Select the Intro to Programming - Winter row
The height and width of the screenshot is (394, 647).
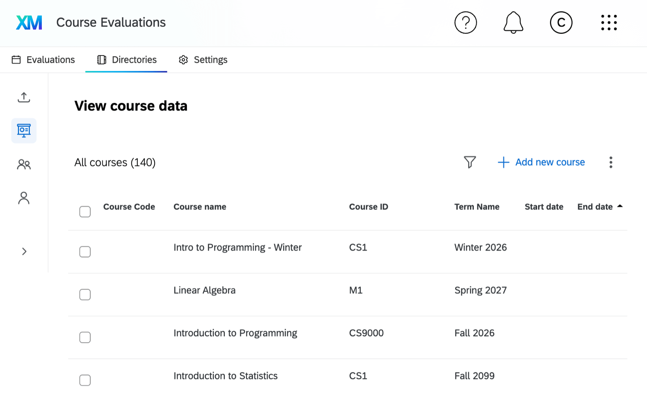point(237,247)
